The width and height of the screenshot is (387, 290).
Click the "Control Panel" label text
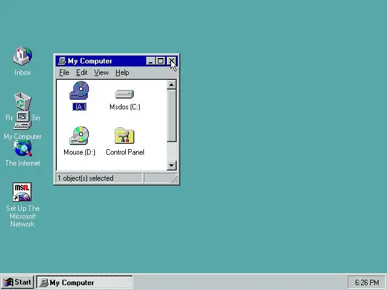coord(125,152)
